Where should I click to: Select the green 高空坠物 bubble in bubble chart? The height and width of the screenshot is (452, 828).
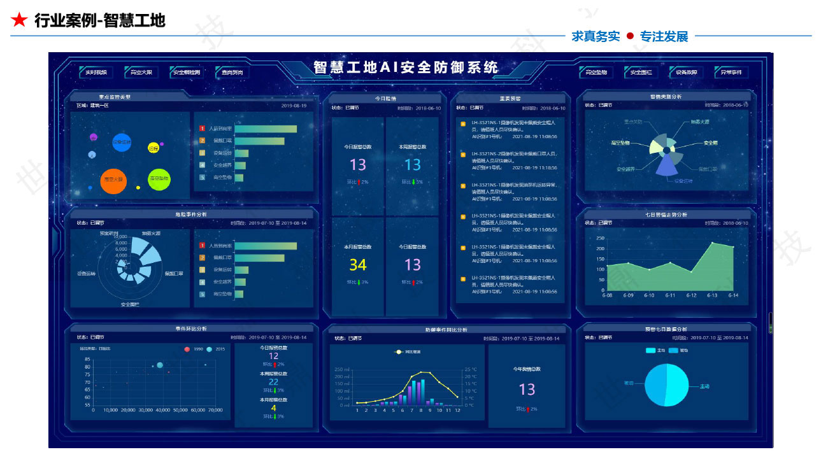(x=159, y=180)
